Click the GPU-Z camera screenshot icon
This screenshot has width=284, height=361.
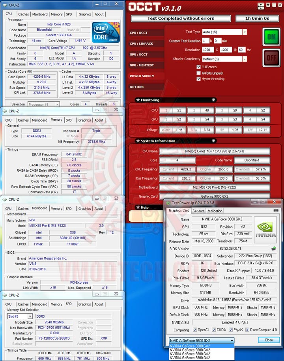pyautogui.click(x=276, y=210)
